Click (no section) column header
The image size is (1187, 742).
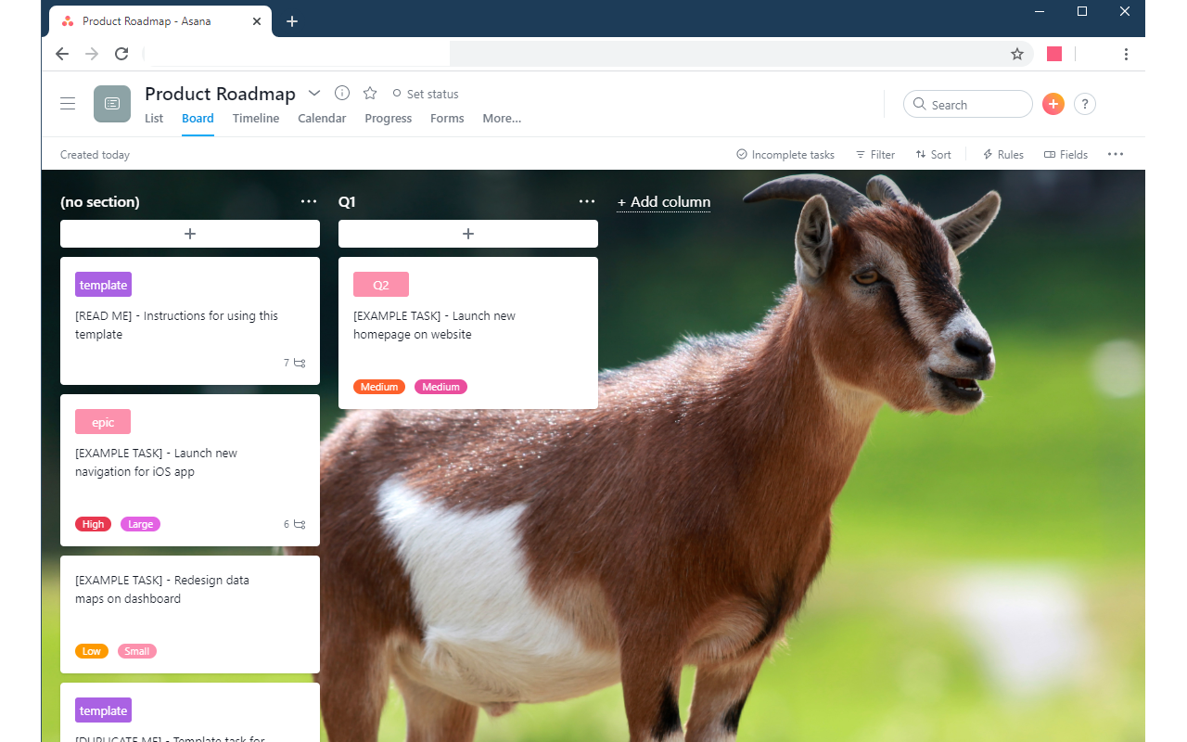pos(100,202)
